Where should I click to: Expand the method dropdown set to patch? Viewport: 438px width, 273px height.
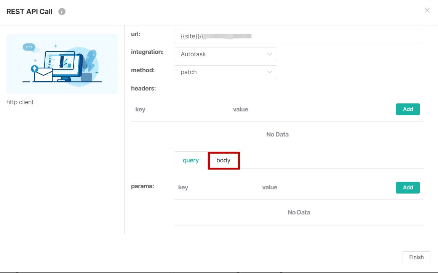[225, 72]
